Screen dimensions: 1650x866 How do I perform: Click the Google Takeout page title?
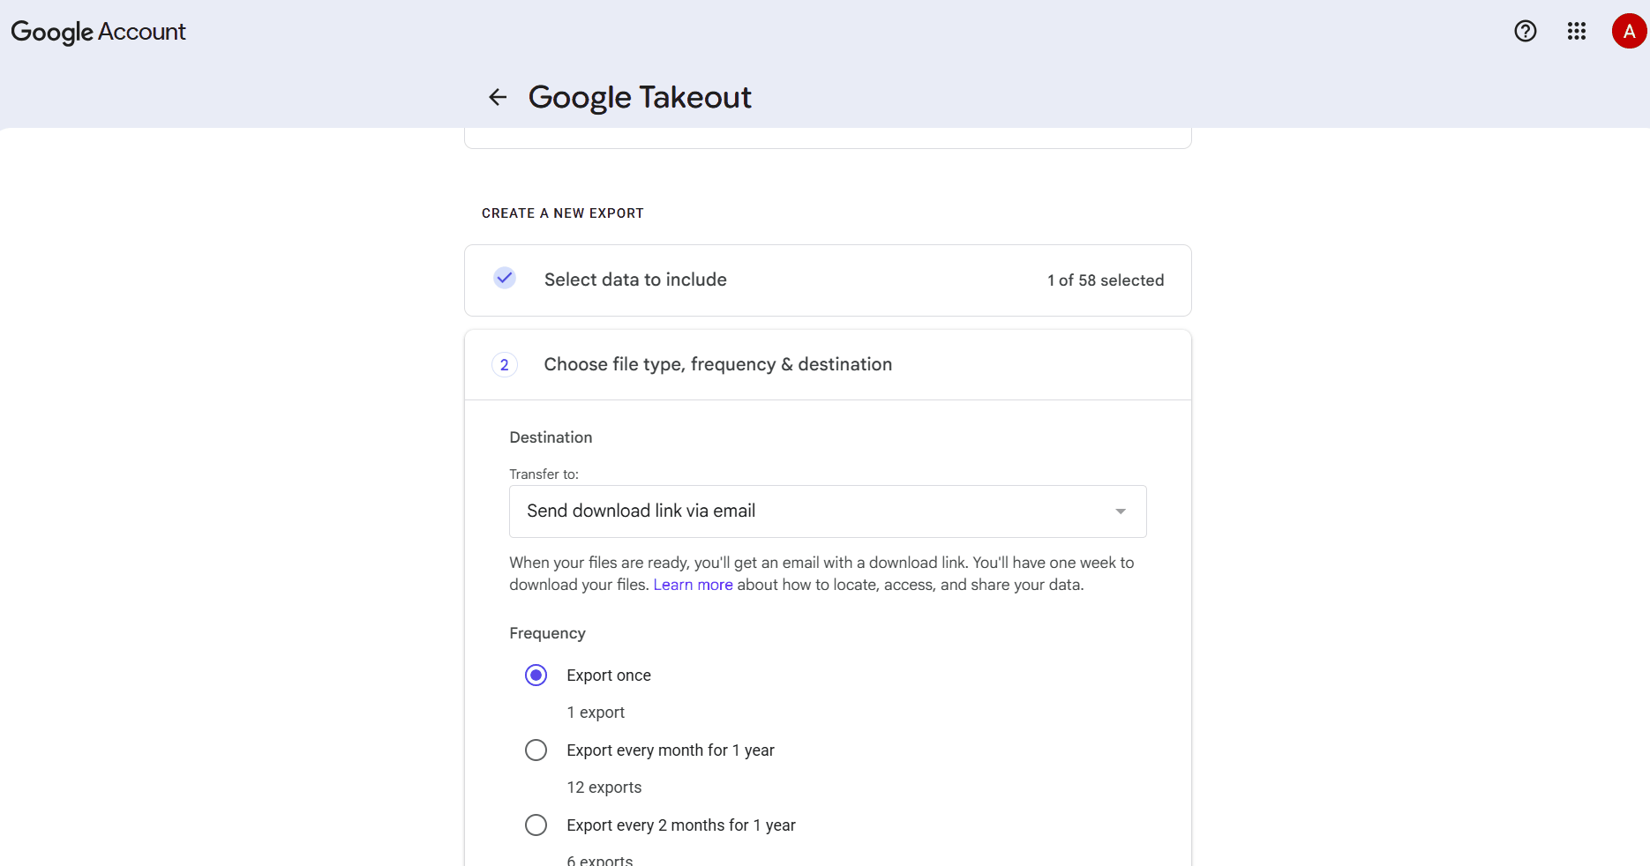pos(640,97)
